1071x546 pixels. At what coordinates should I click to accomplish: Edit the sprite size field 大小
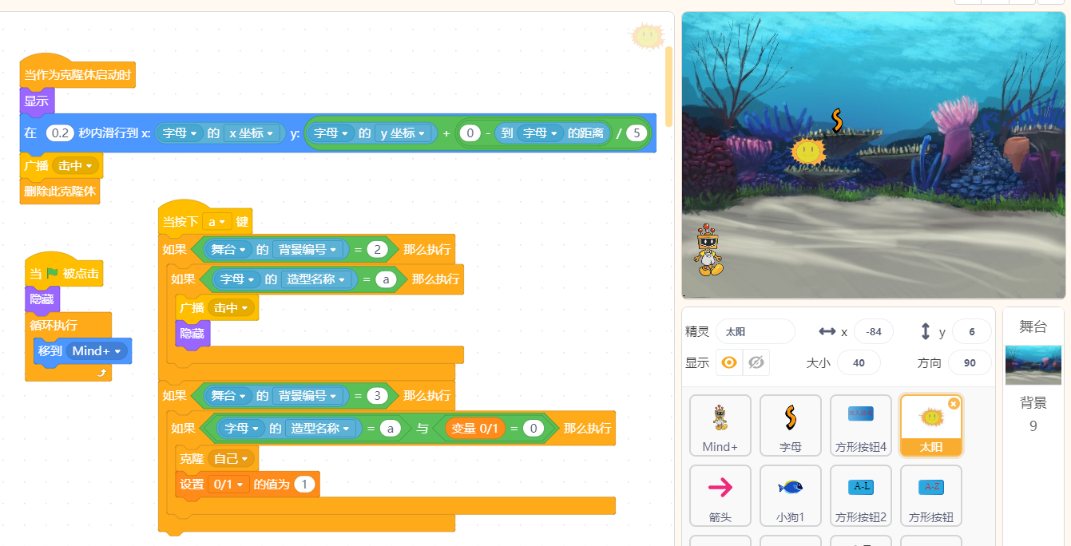(859, 362)
